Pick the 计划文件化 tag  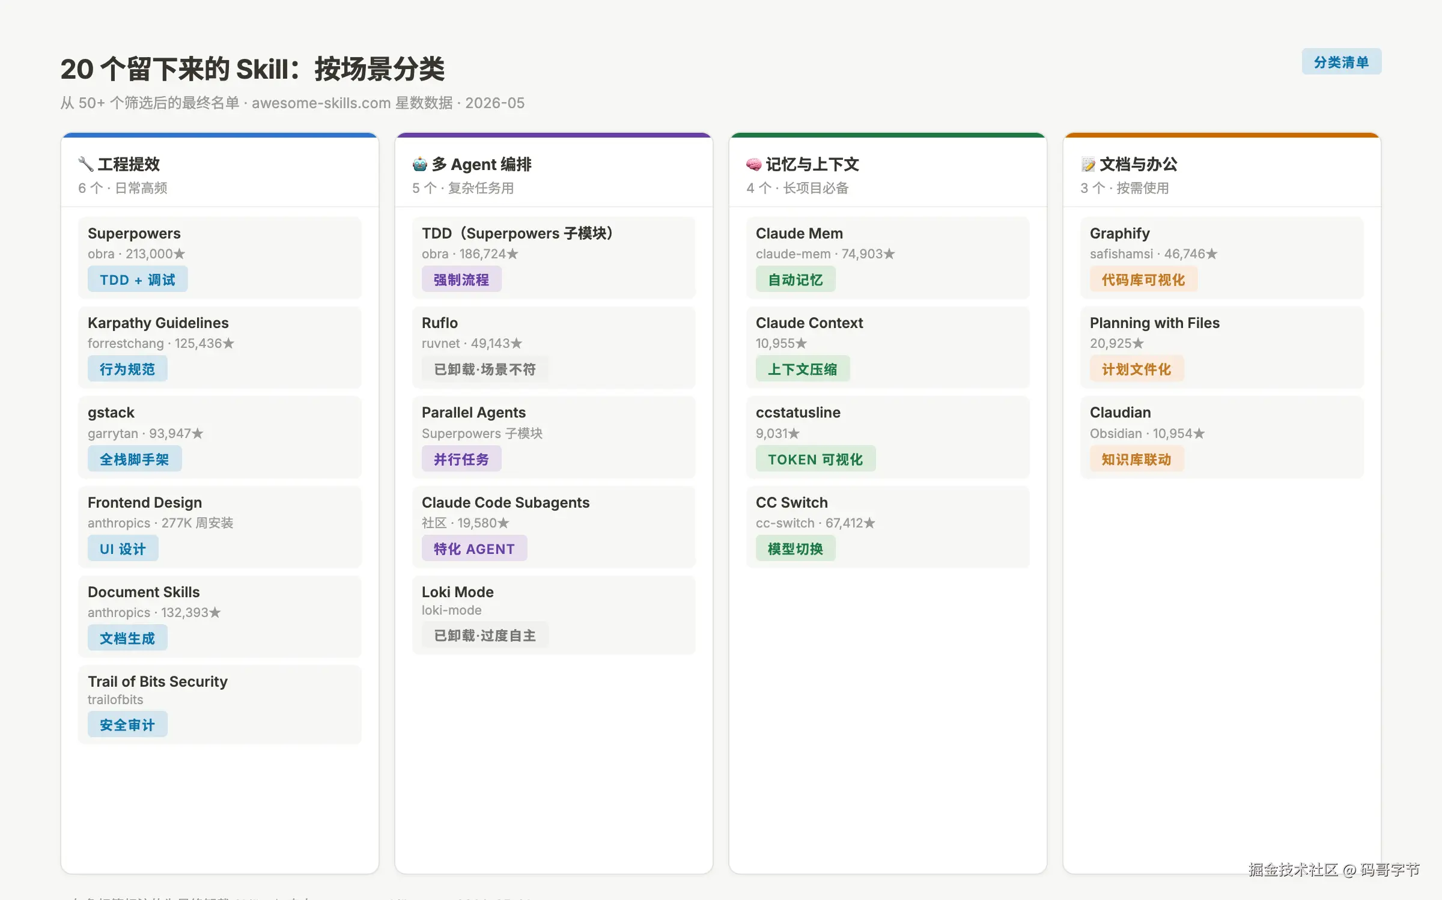[1137, 369]
